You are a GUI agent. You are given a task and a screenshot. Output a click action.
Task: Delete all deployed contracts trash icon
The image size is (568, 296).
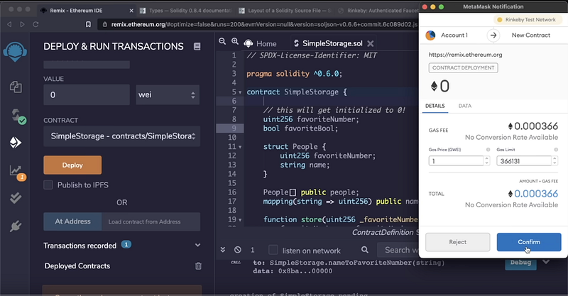point(198,266)
